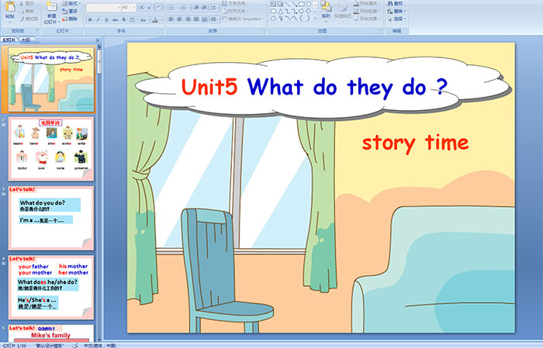Image resolution: width=543 pixels, height=348 pixels.
Task: Click the Shape Fill (形状填充) swatch
Action: point(356,3)
